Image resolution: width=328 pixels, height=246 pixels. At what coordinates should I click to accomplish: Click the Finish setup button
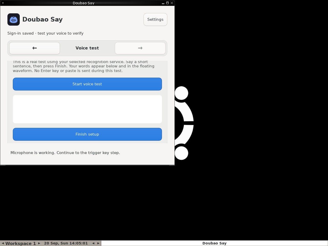point(87,134)
